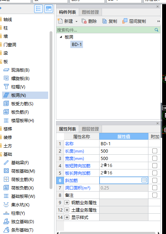
Task: Switch to 图纸管理 tab
Action: click(x=90, y=12)
